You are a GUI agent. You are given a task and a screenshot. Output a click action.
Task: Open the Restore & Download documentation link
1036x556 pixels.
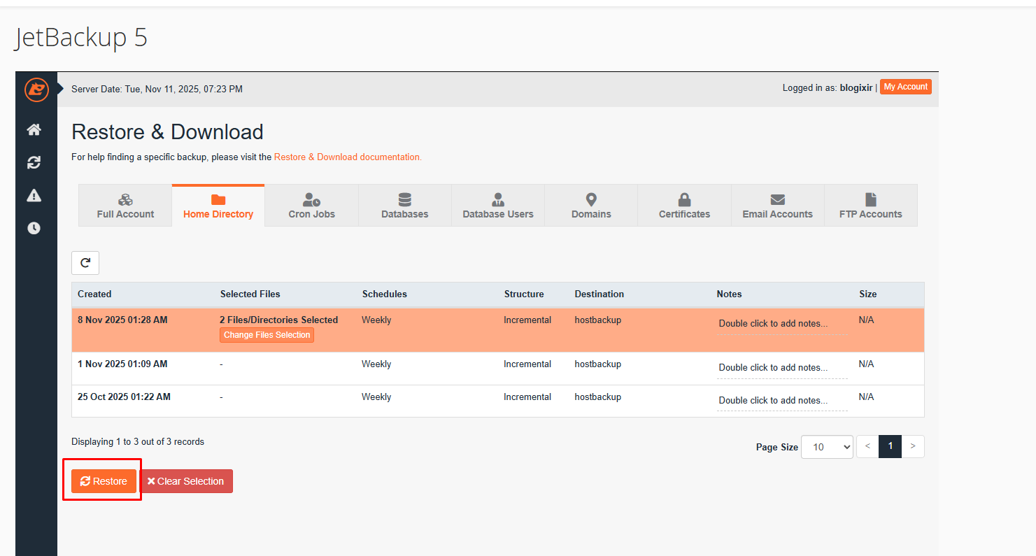pos(348,157)
